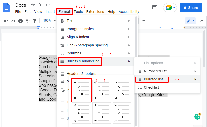Image resolution: width=207 pixels, height=127 pixels.
Task: Open the Format menu
Action: click(x=64, y=12)
